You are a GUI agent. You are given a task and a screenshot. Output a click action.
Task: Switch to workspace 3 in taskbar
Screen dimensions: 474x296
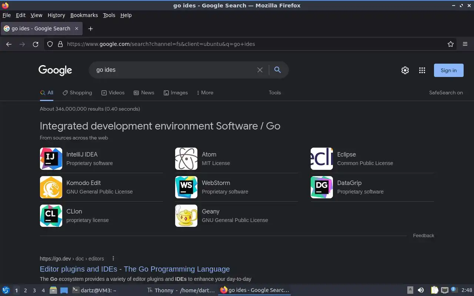click(34, 290)
